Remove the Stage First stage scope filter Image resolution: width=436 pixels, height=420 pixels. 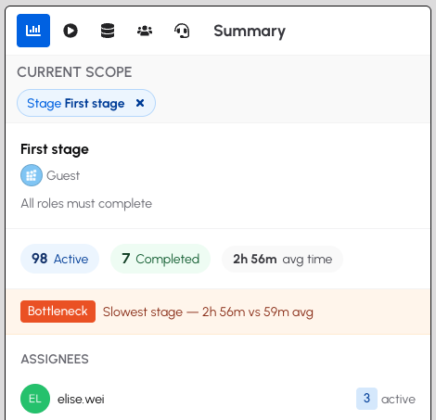pyautogui.click(x=140, y=103)
